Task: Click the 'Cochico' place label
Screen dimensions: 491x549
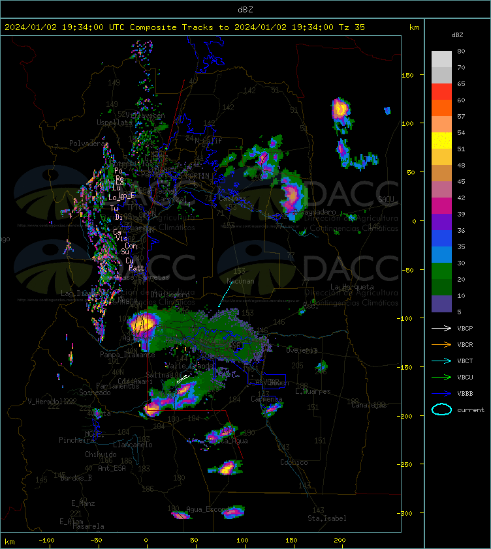Action: pos(294,462)
